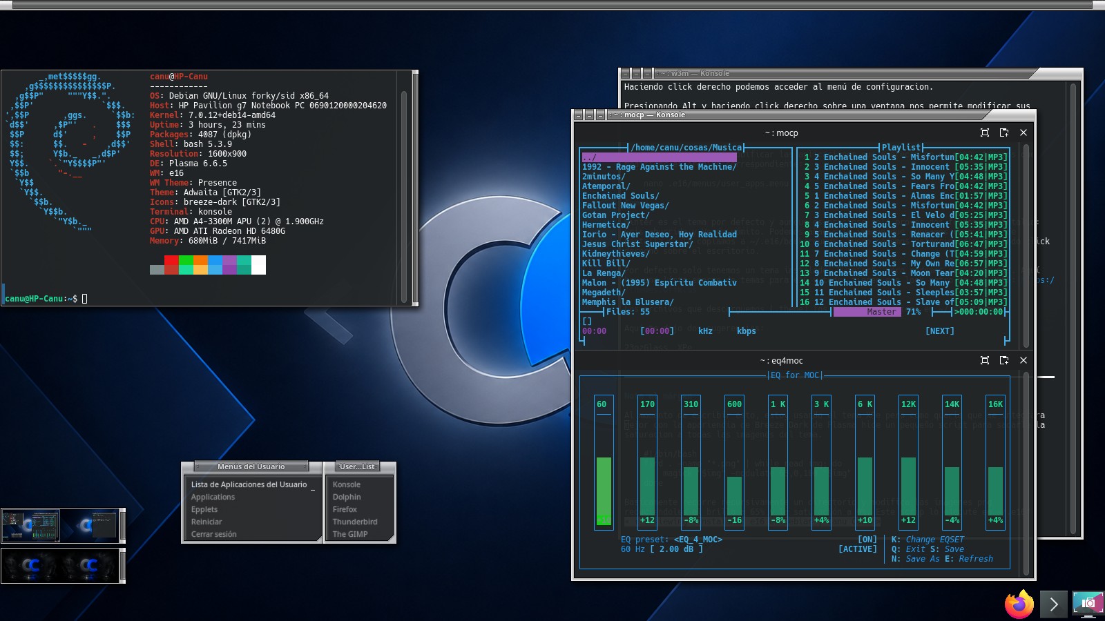Close the eq4moc split view with its X icon

coord(1024,360)
